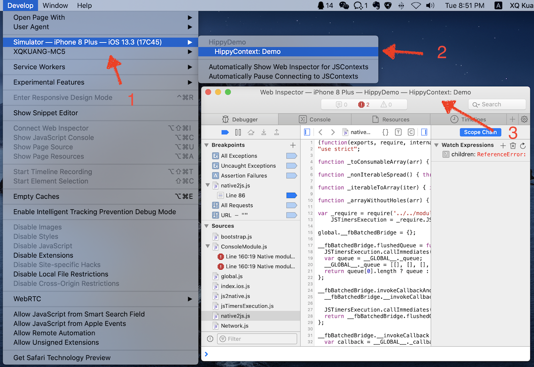
Task: Click the volume icon in menu bar
Action: click(430, 5)
